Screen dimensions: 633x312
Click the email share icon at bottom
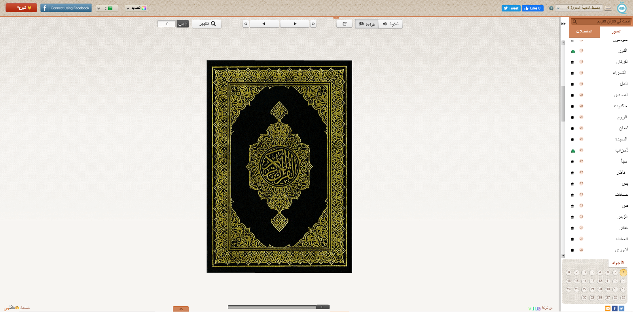pos(608,308)
